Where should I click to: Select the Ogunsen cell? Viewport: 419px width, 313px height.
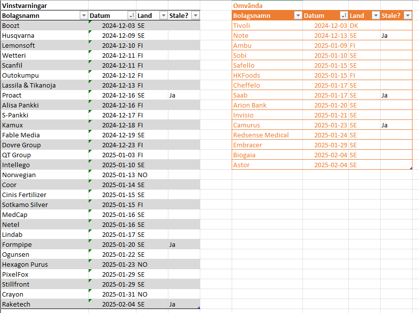45,255
